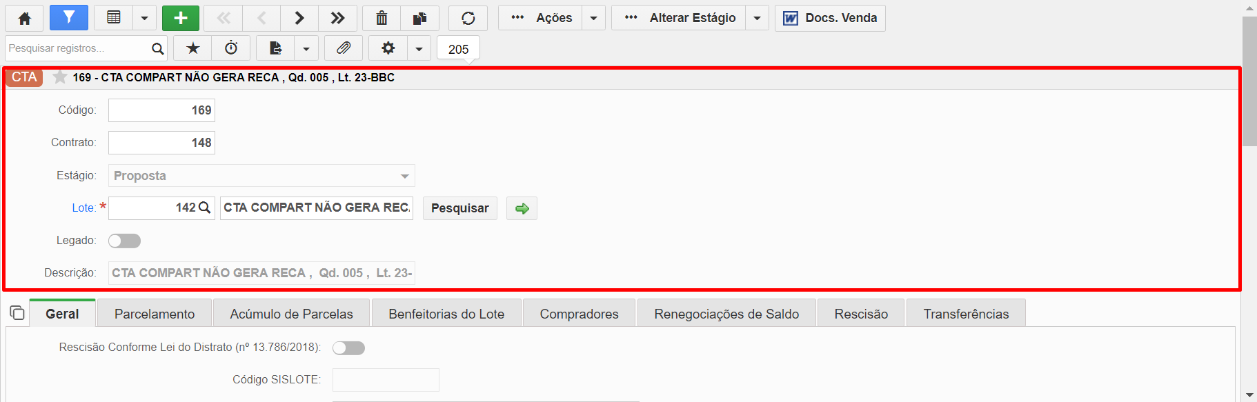This screenshot has height=402, width=1257.
Task: Open settings gear icon
Action: [388, 48]
